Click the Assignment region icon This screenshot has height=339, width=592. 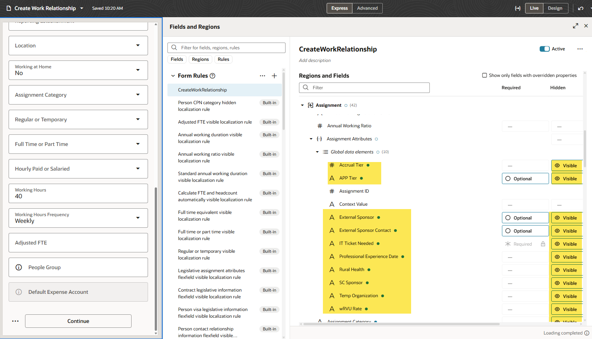[x=311, y=105]
